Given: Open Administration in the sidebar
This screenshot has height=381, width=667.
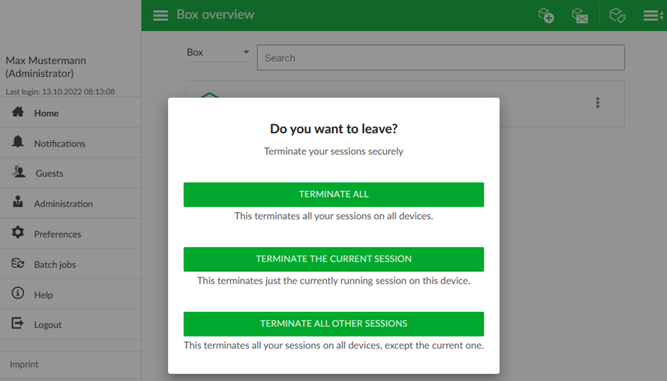Looking at the screenshot, I should 71,204.
